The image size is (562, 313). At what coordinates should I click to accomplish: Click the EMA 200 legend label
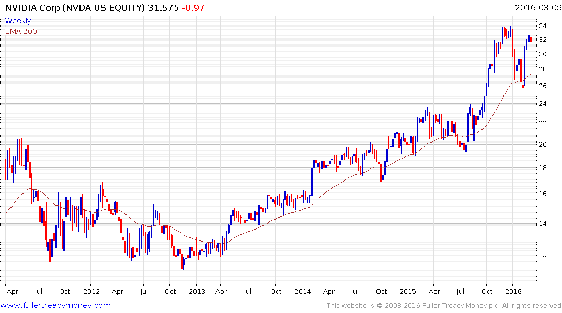coord(21,31)
